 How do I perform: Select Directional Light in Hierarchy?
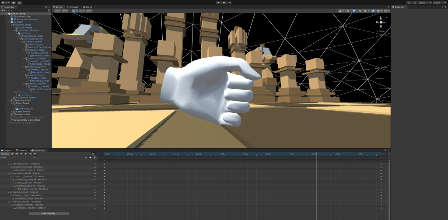point(22,17)
